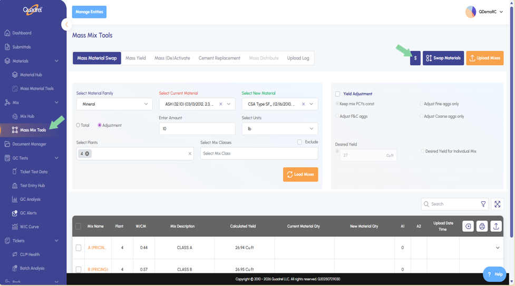
Task: Open the Select Units dropdown
Action: [280, 129]
